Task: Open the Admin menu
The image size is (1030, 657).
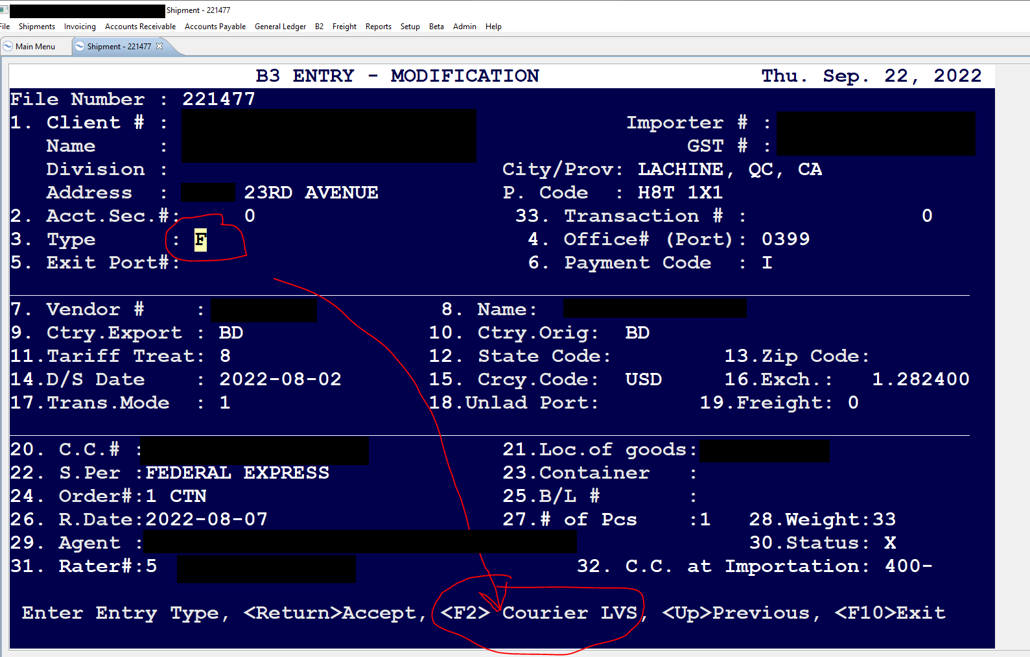Action: (465, 27)
